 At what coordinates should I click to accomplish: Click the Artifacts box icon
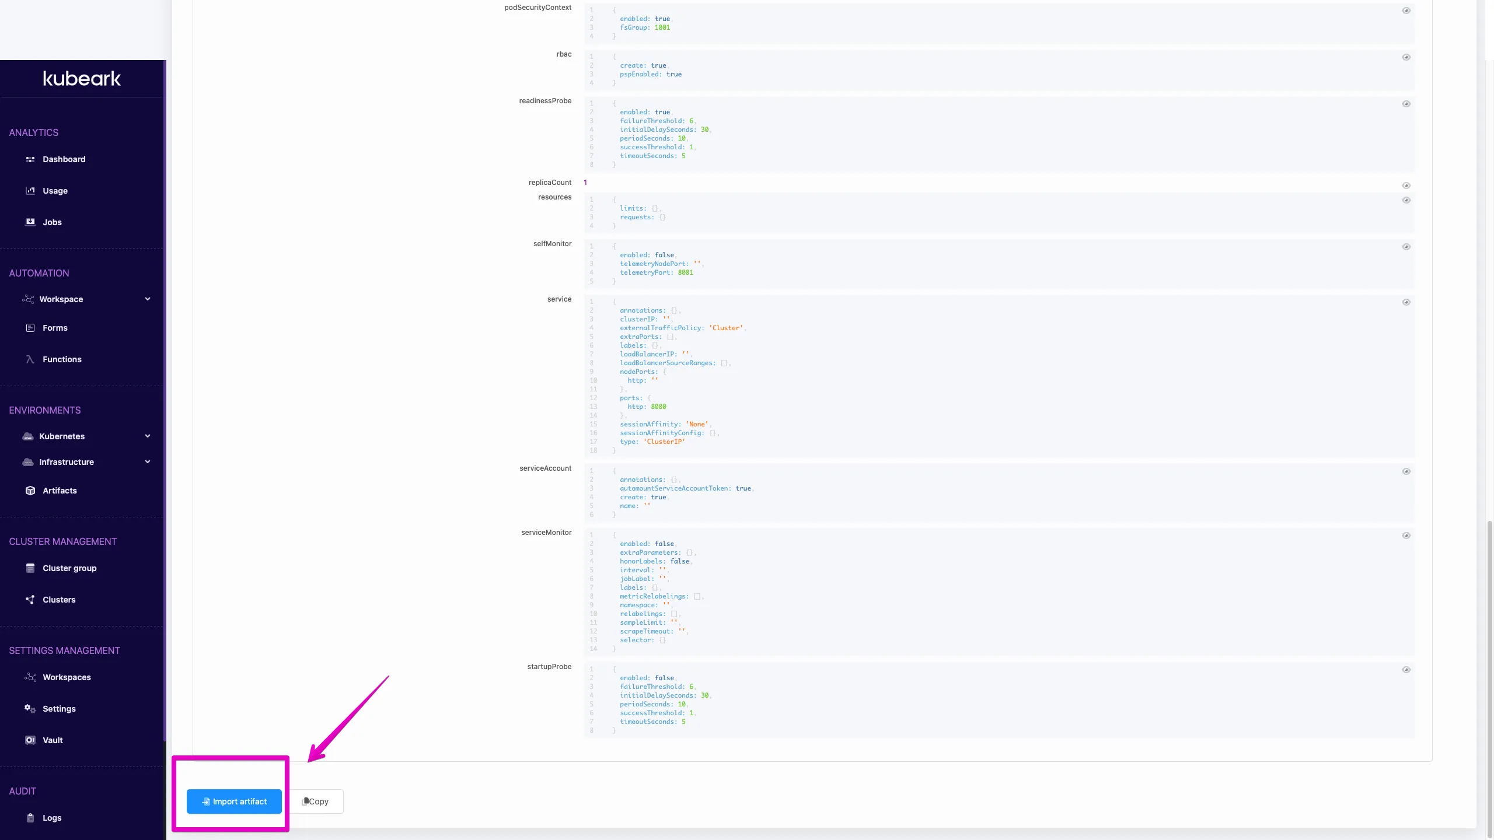pyautogui.click(x=30, y=491)
